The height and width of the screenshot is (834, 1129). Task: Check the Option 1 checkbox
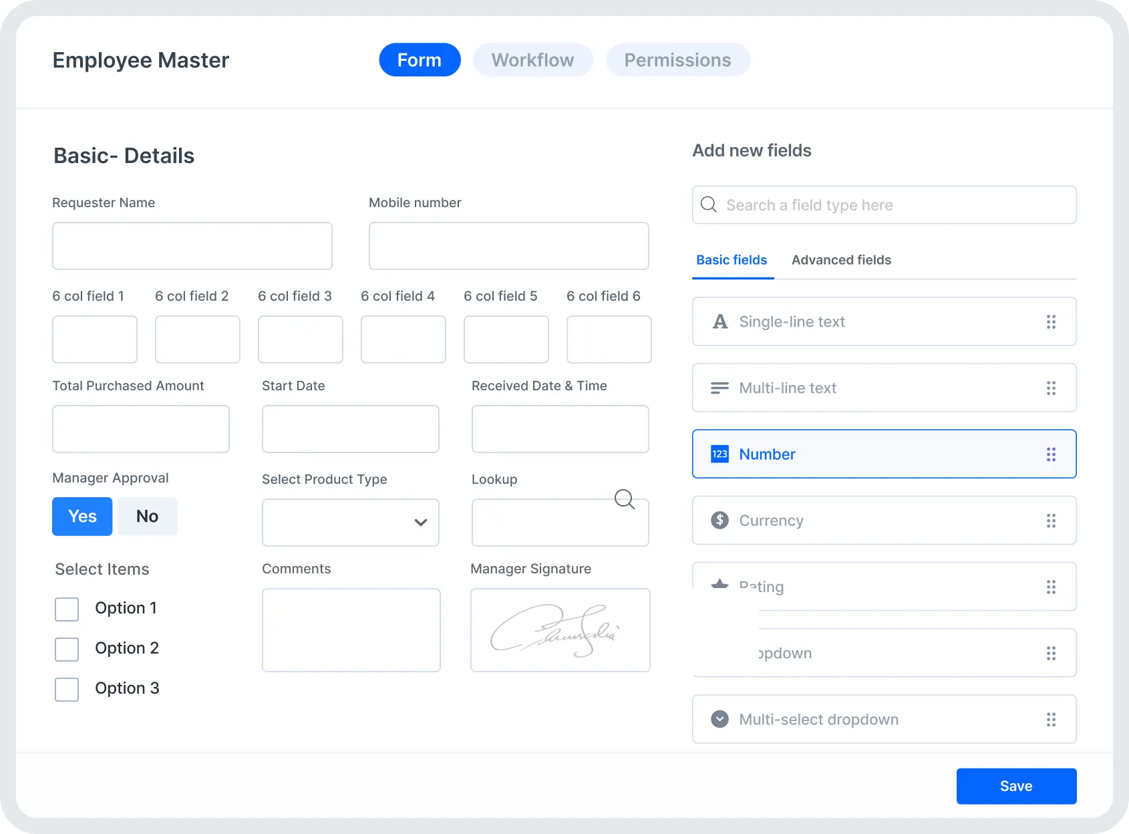(x=67, y=609)
